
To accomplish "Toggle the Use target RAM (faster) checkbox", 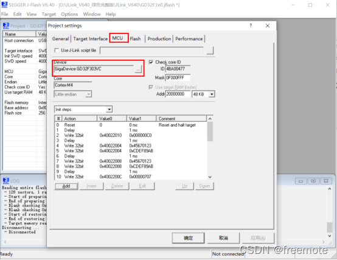I will (151, 87).
